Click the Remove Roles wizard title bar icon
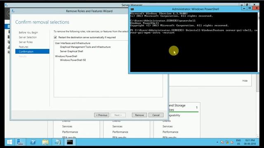The height and width of the screenshot is (148, 264). pyautogui.click(x=13, y=11)
